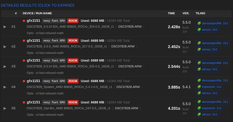The width and height of the screenshot is (233, 122).
Task: Click Build 247 under version in row #5
Action: 185,111
